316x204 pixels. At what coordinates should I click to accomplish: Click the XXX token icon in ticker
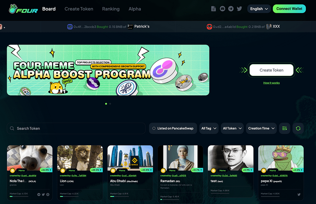(x=269, y=27)
